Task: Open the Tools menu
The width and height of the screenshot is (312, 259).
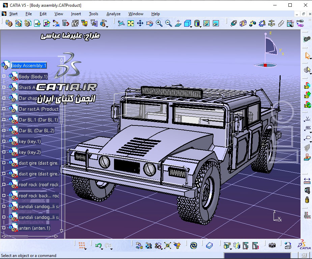Action: (93, 14)
